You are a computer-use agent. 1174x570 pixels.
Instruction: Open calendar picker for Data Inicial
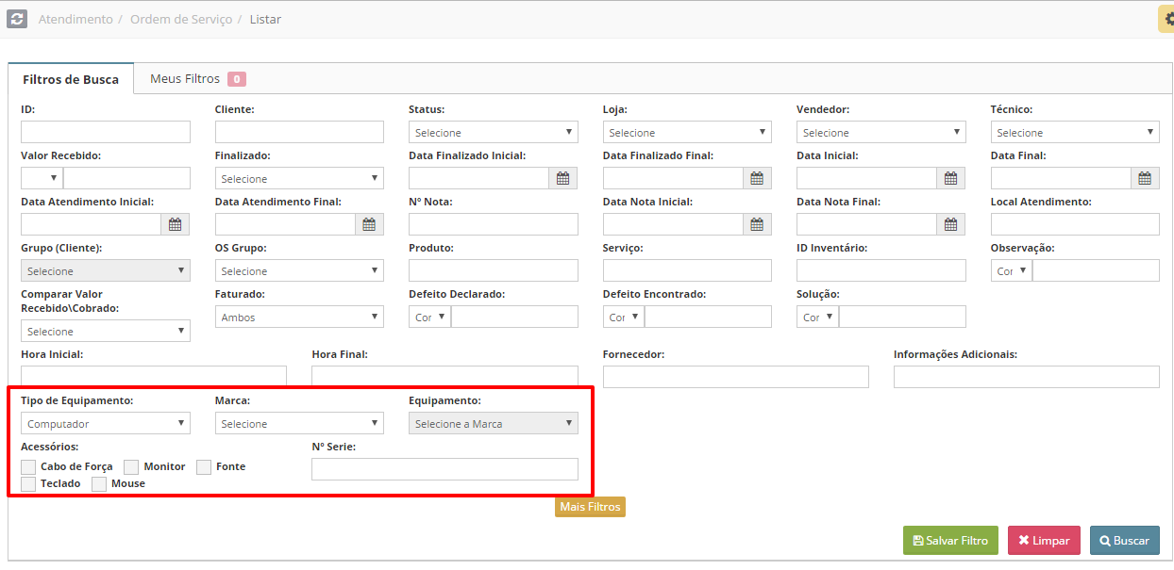[950, 178]
